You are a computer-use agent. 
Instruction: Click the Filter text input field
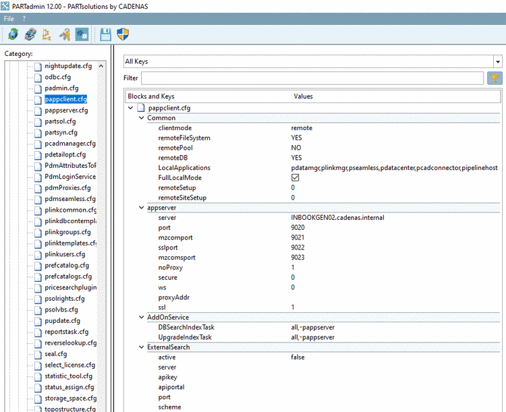click(312, 78)
